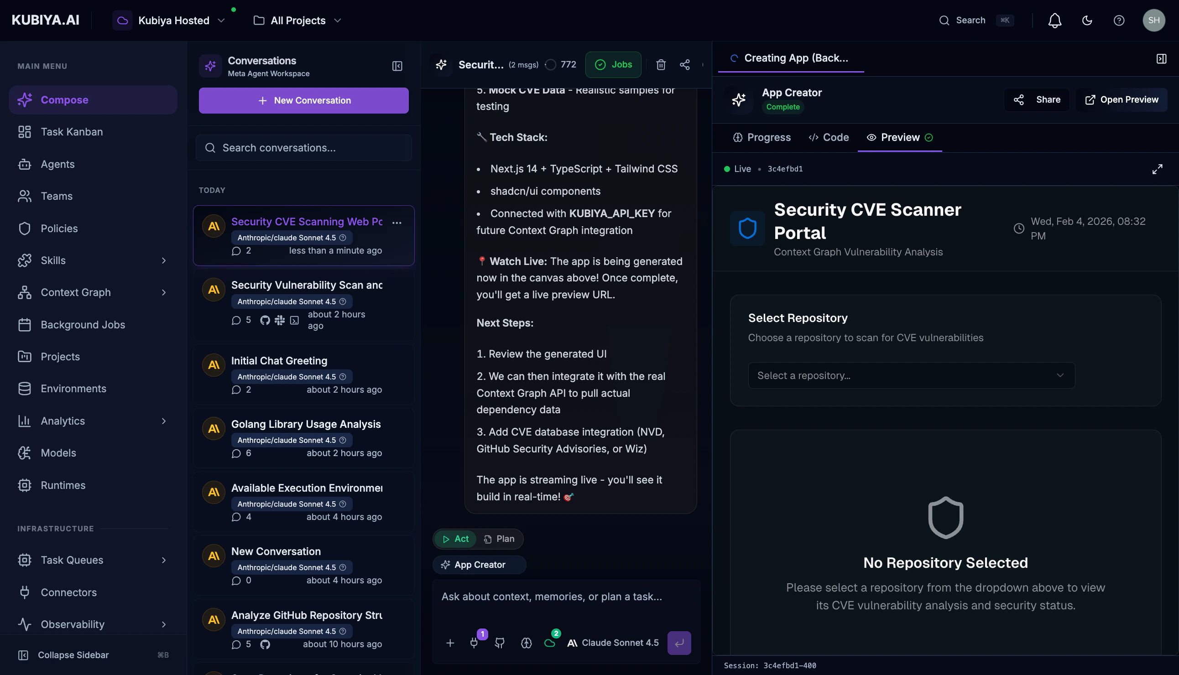Collapse the sidebar
The image size is (1179, 675).
click(93, 654)
